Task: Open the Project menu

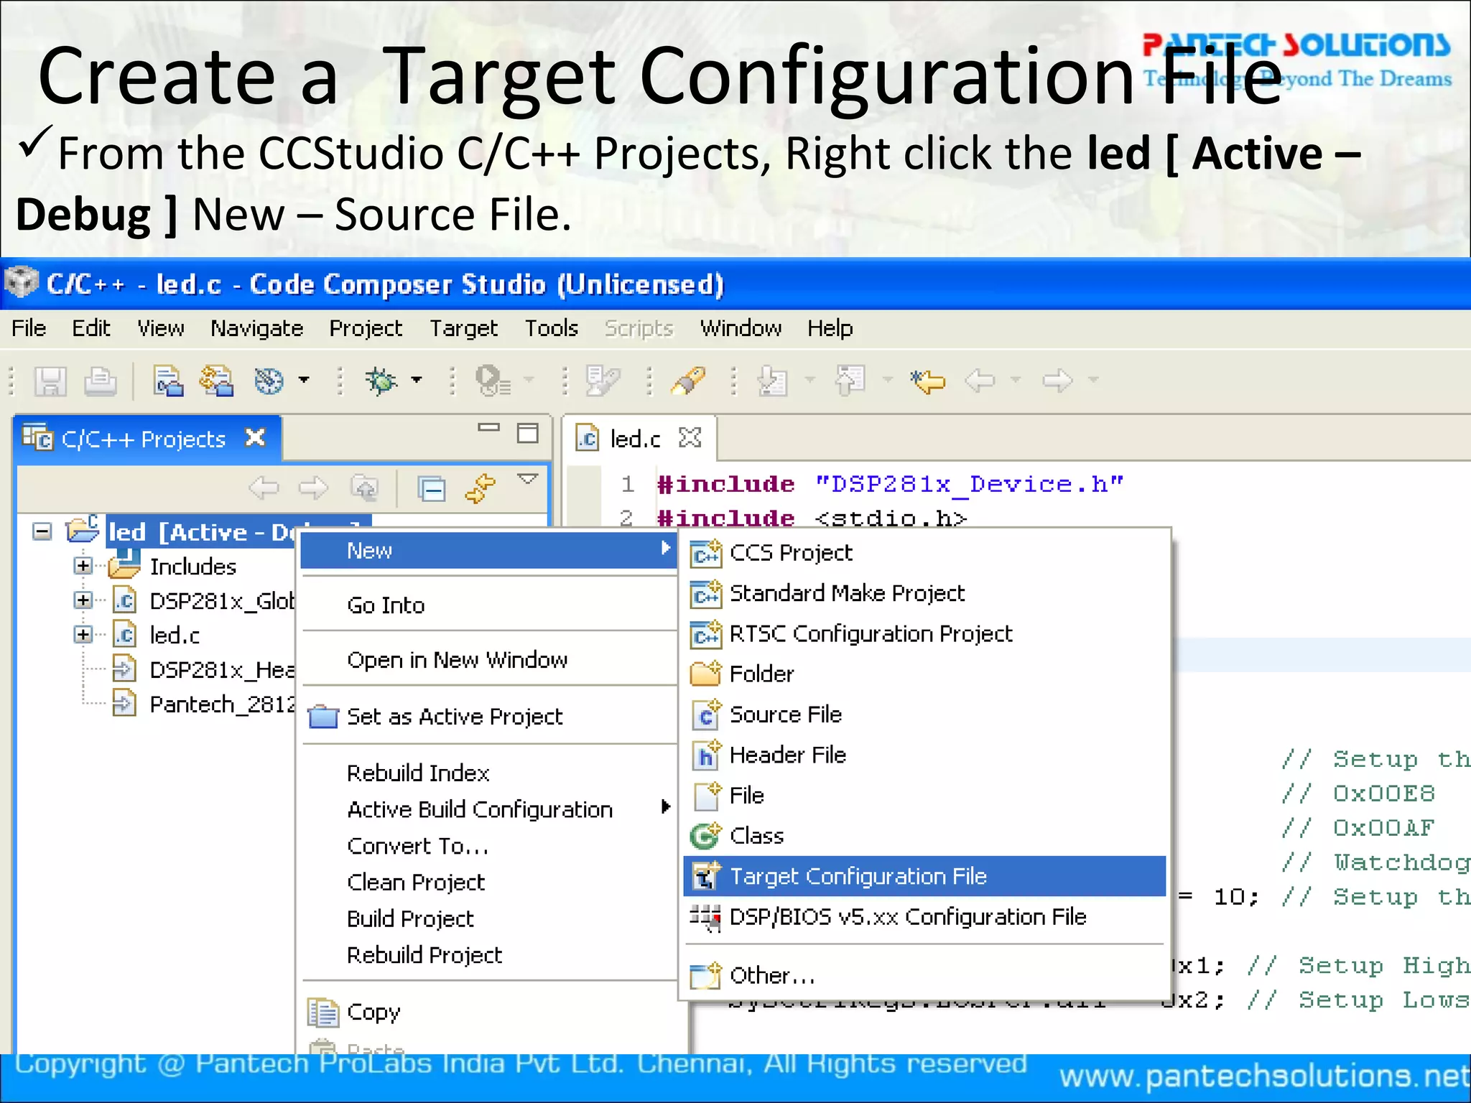Action: click(366, 328)
